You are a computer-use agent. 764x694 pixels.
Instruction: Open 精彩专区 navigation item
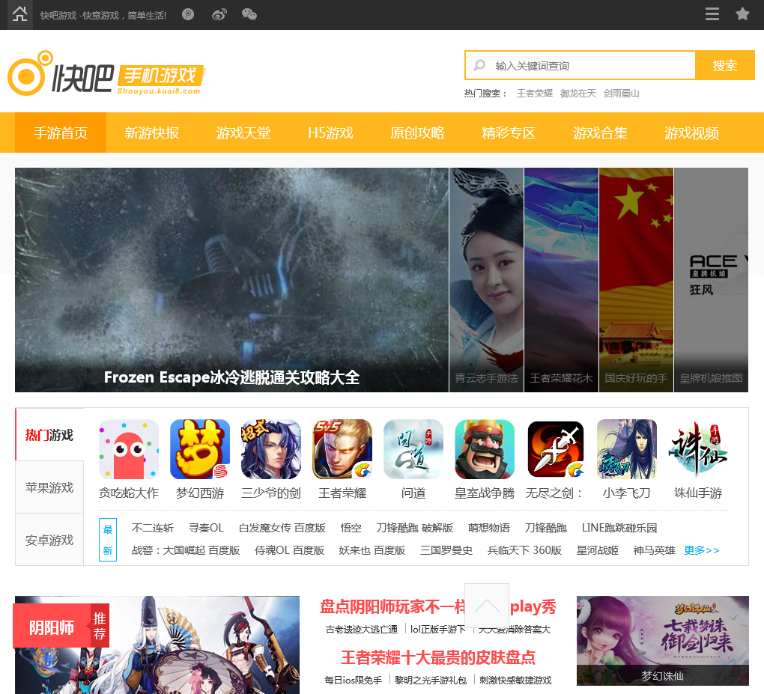(x=508, y=133)
